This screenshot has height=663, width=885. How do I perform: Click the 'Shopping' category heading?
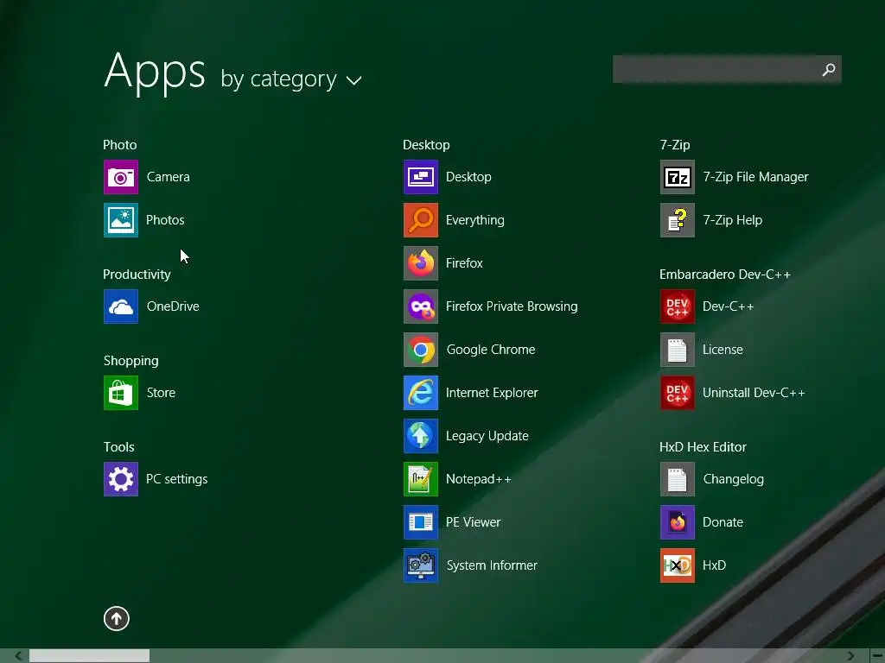[x=131, y=361]
